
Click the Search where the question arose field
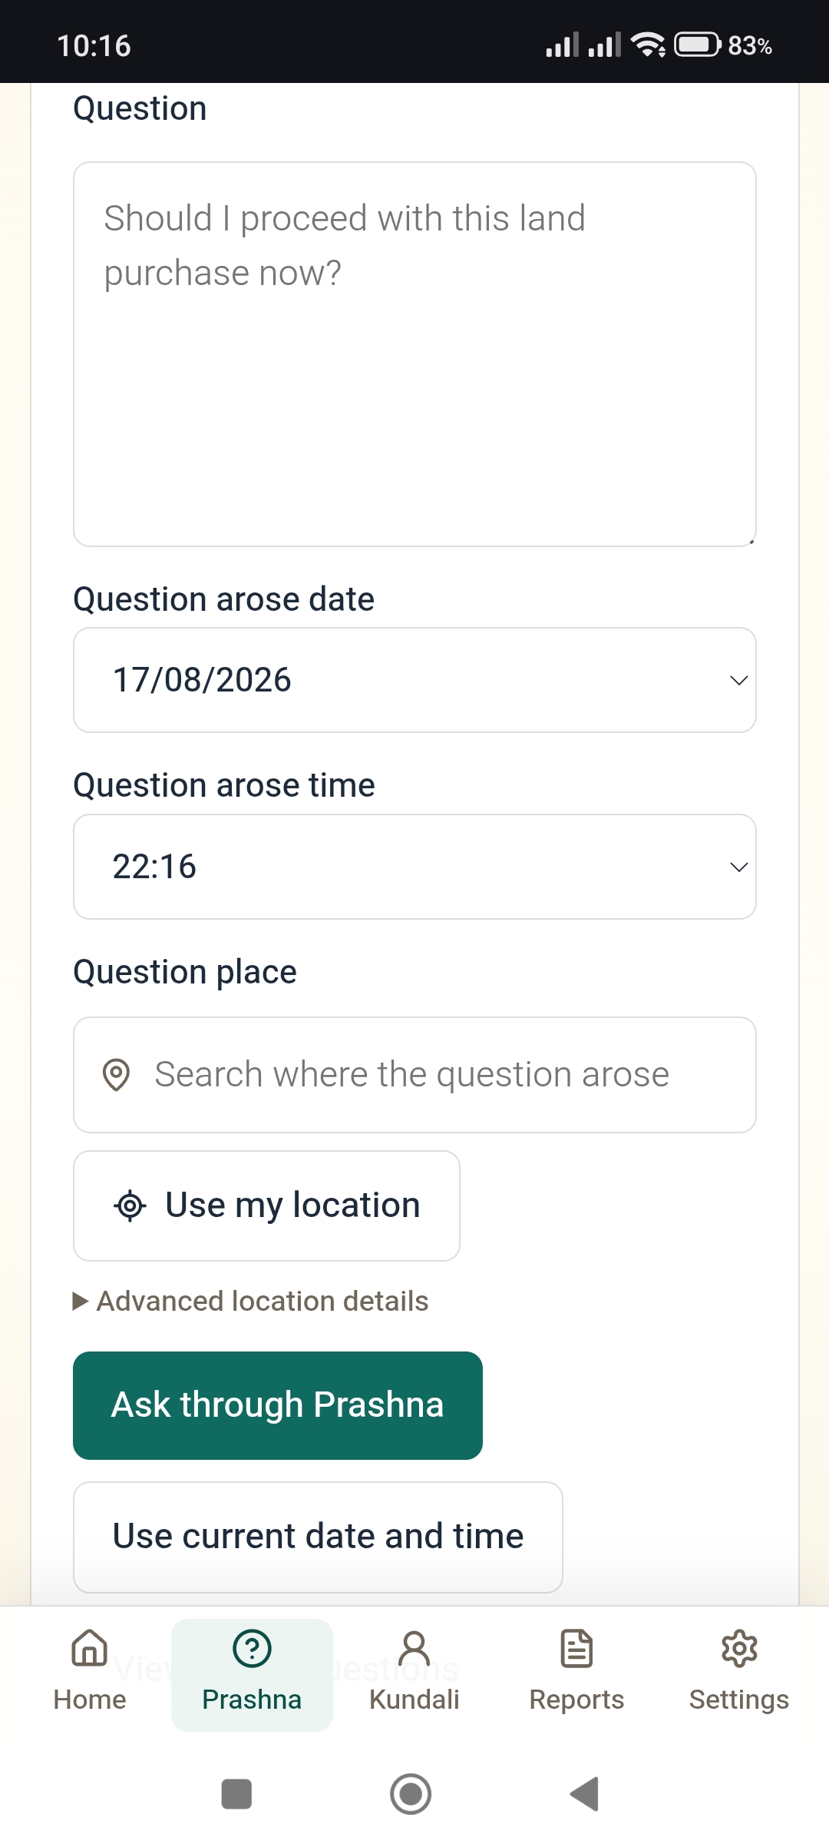[x=414, y=1075]
